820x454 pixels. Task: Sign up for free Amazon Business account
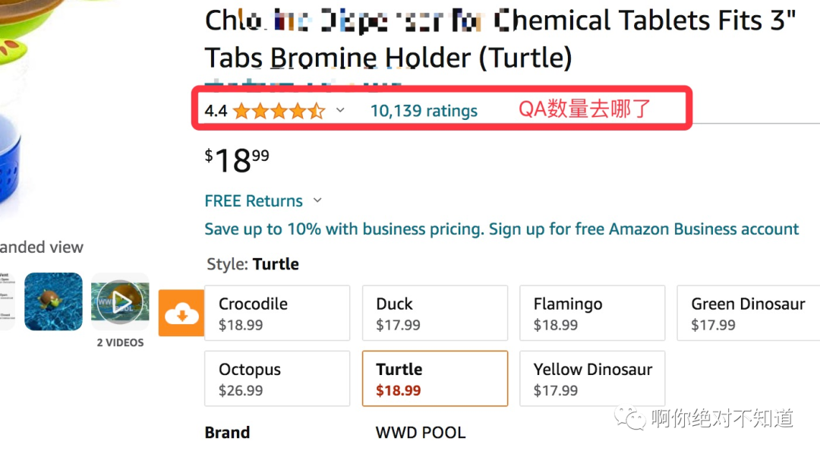point(644,229)
